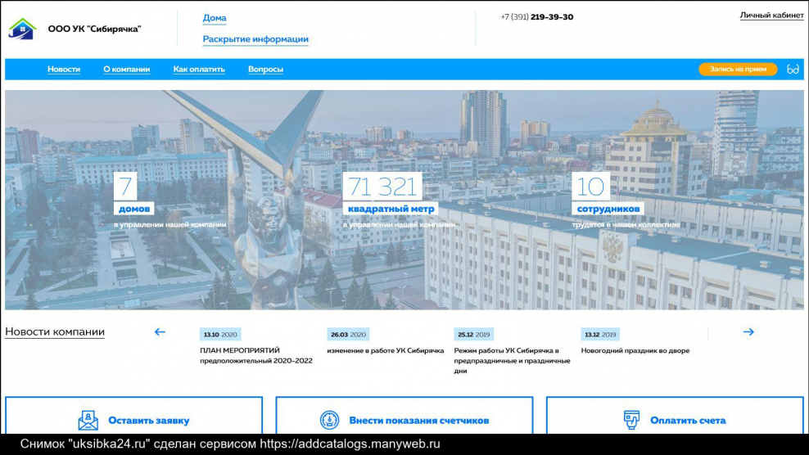
Task: Click the meter icon beside Внести показания счетчиков
Action: tap(329, 421)
